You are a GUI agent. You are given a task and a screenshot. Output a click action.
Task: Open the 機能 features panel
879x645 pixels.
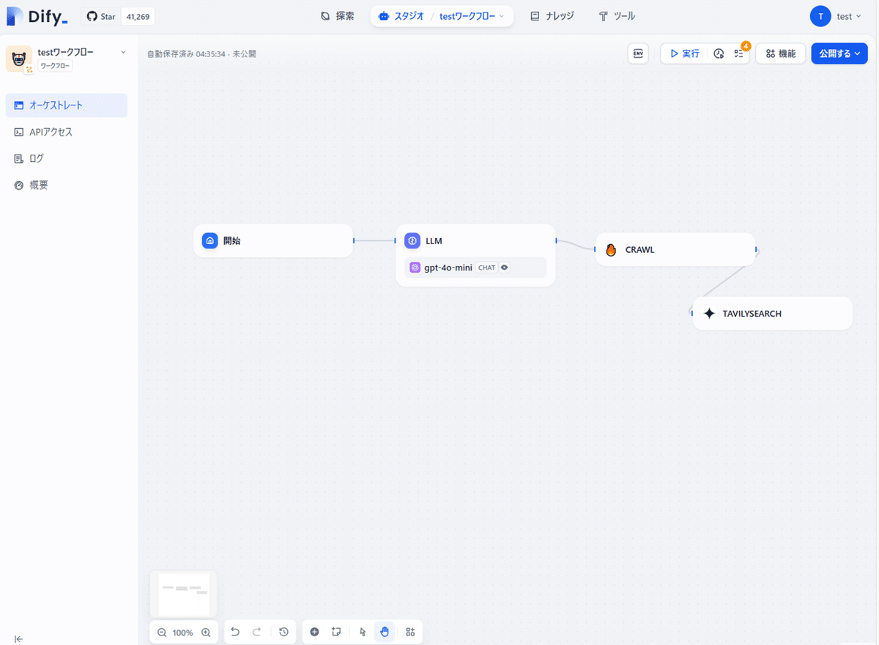(x=780, y=53)
